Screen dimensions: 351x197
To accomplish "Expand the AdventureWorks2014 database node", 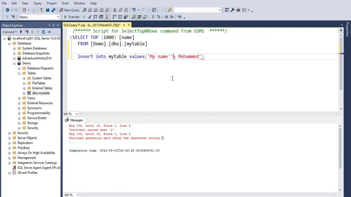I will 14,58.
